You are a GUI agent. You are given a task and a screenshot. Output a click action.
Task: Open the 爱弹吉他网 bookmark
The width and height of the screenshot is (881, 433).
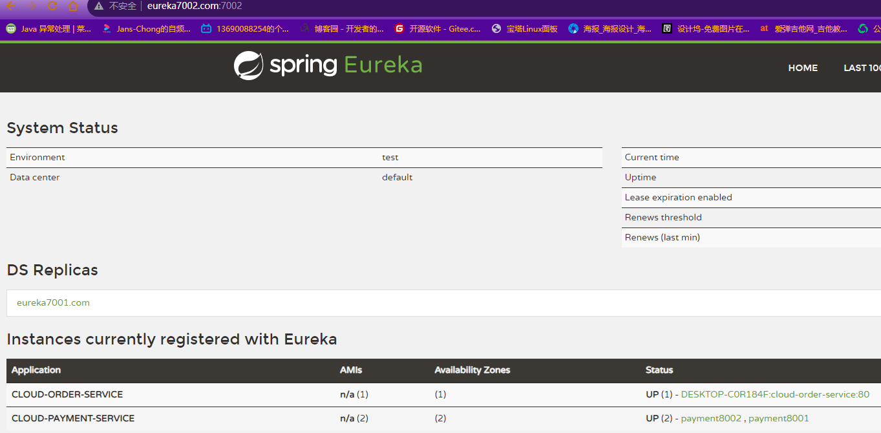pos(803,28)
